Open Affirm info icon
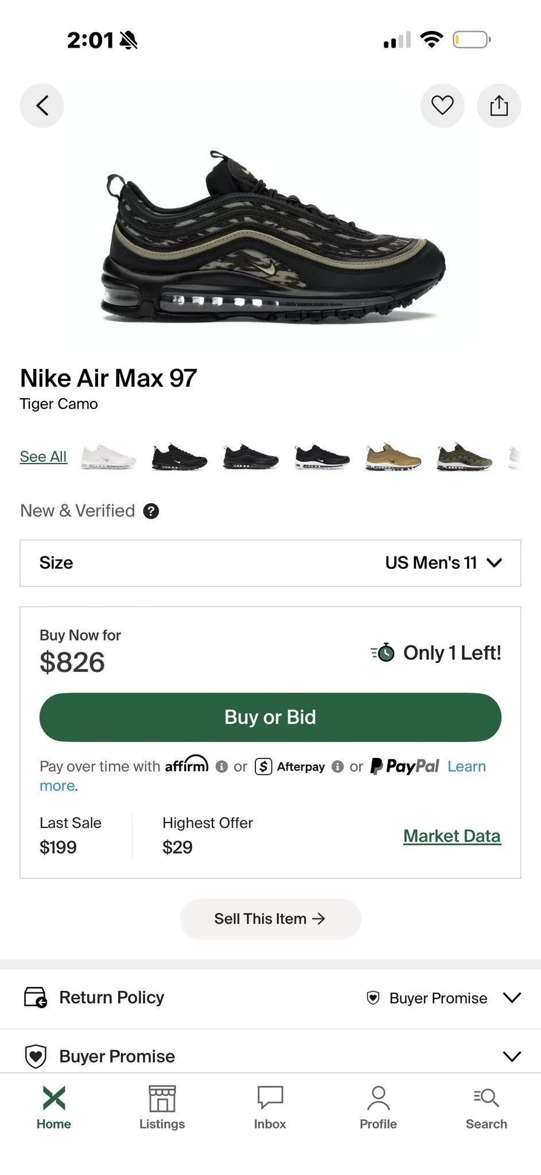541x1175 pixels. 221,767
